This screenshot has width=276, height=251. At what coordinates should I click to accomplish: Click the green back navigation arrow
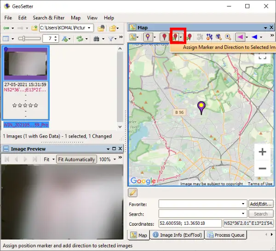coord(7,28)
